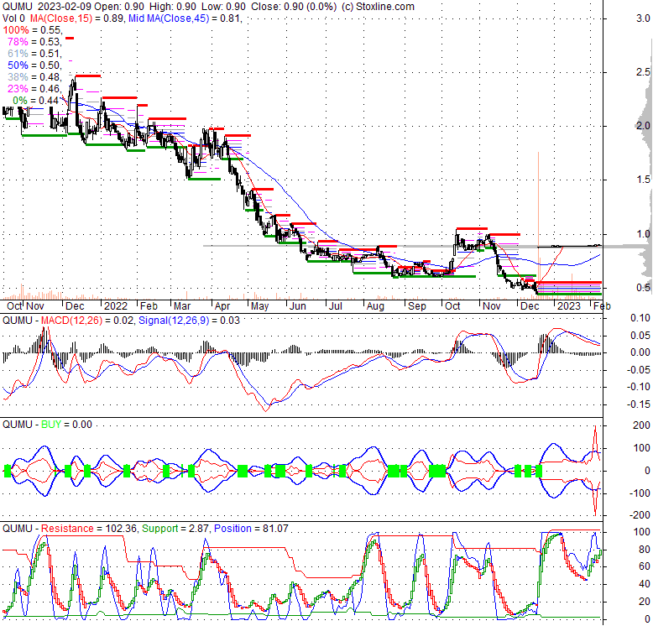Click the "100% = 0.55" Fibonacci level
Image resolution: width=653 pixels, height=626 pixels.
[x=33, y=30]
